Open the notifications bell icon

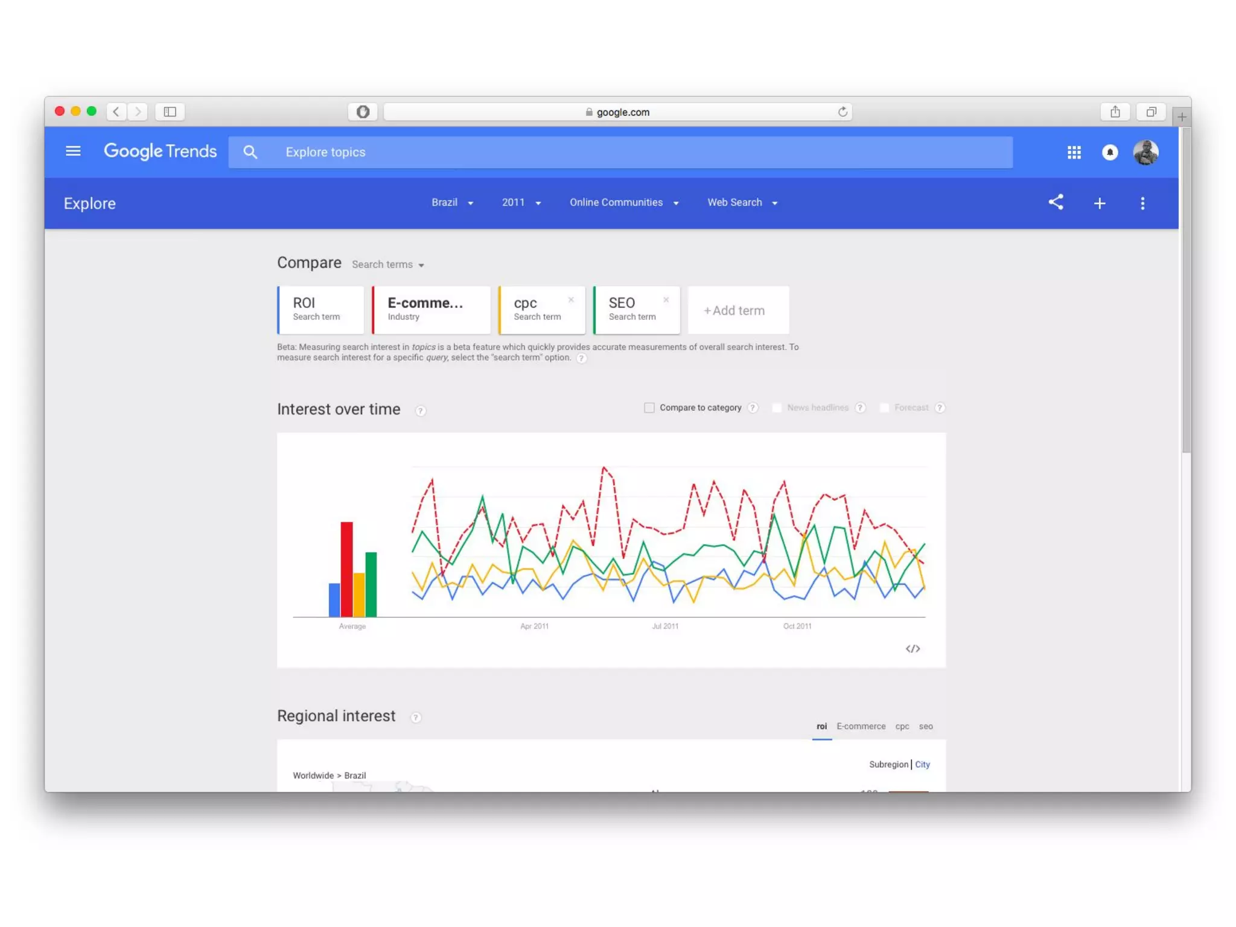coord(1109,152)
